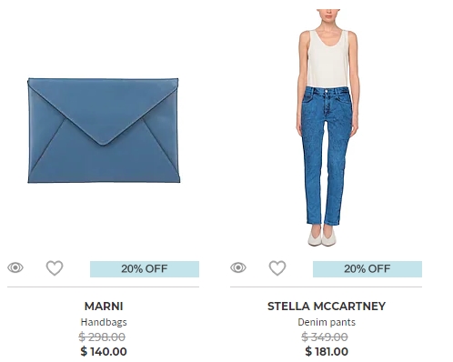Open quick view for Marni handbag
453x362 pixels.
(15, 267)
